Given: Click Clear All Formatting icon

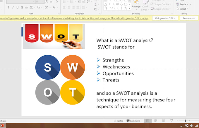Looking at the screenshot, I should pyautogui.click(x=57, y=1).
